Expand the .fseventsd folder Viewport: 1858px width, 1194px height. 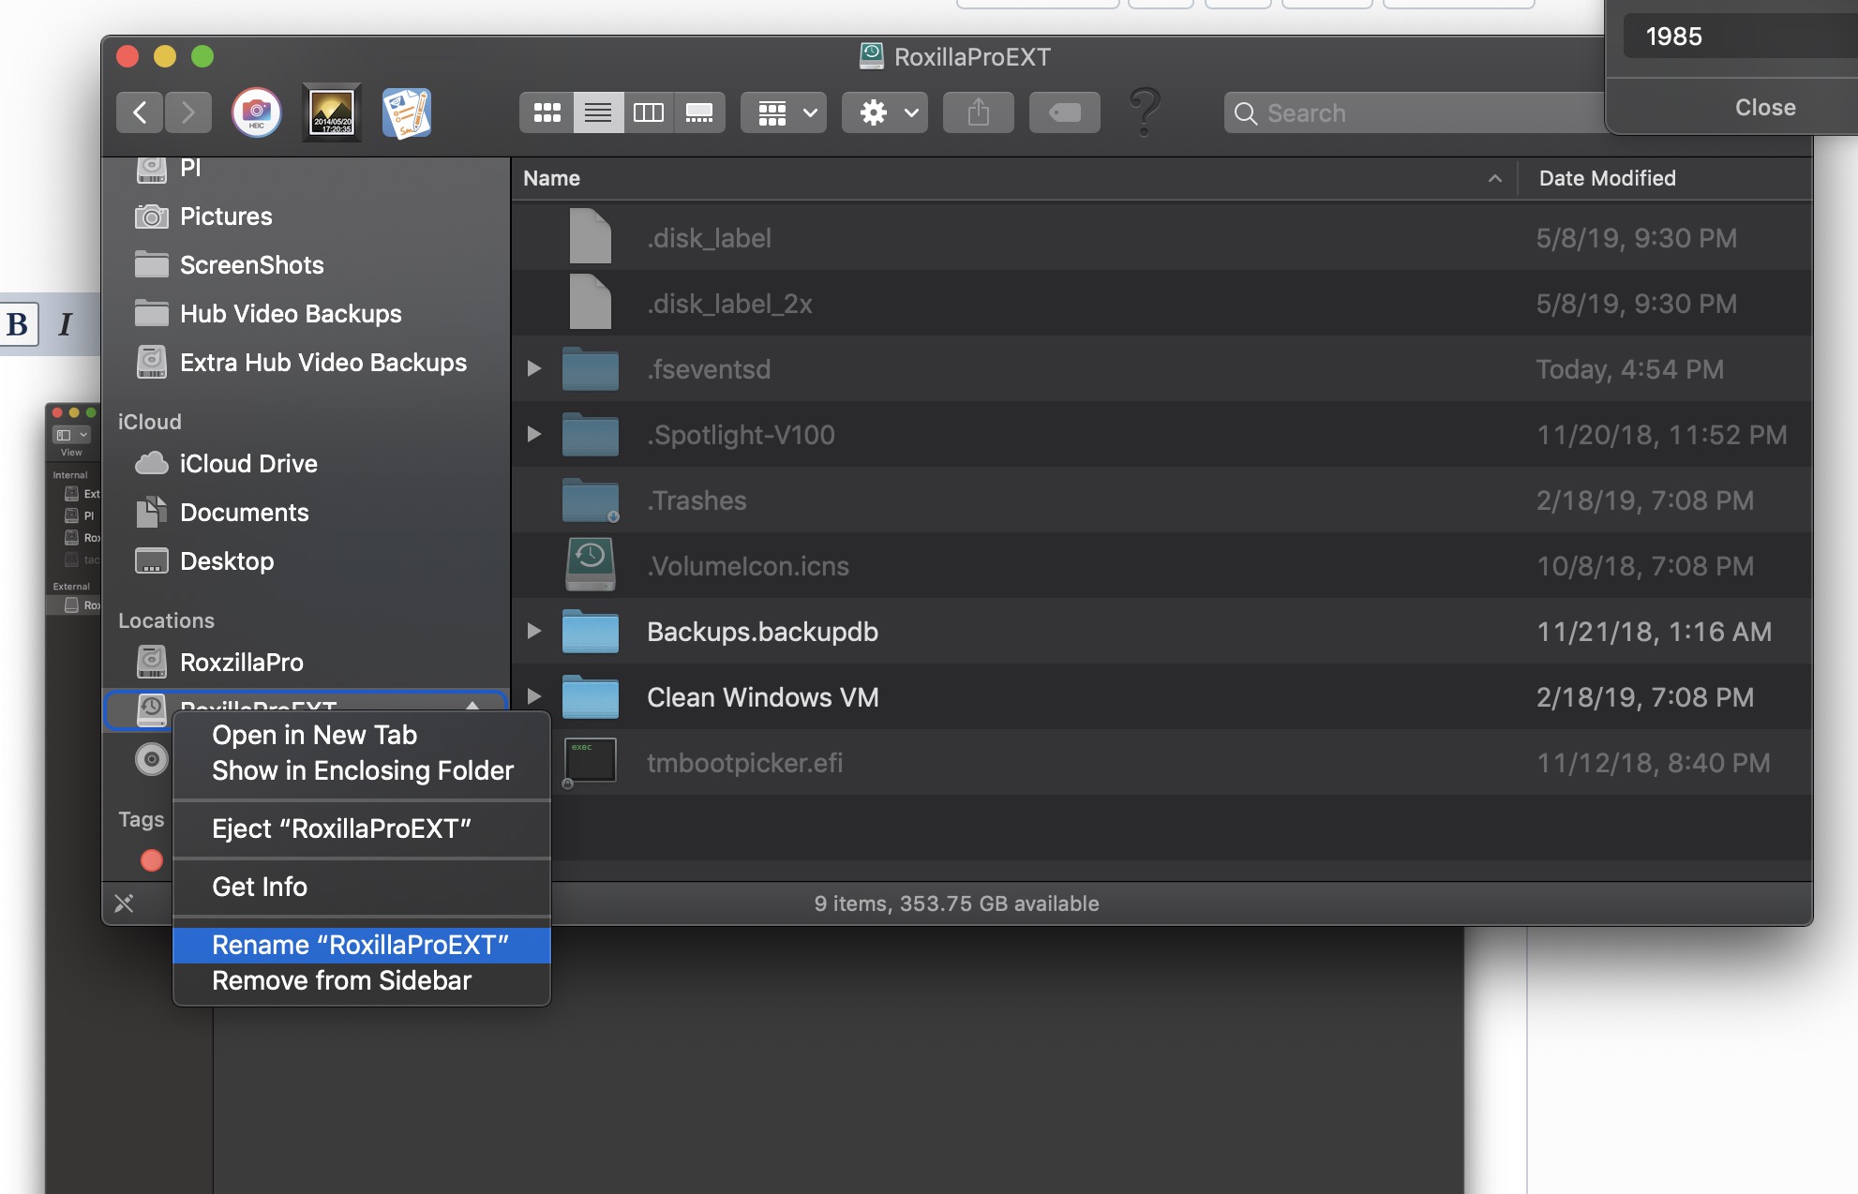click(x=533, y=368)
